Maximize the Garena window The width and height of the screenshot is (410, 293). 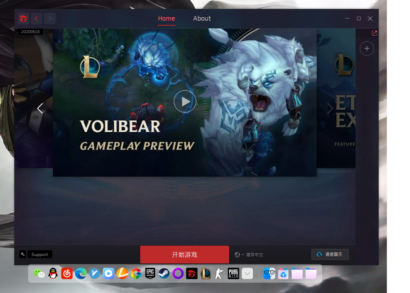click(x=359, y=19)
